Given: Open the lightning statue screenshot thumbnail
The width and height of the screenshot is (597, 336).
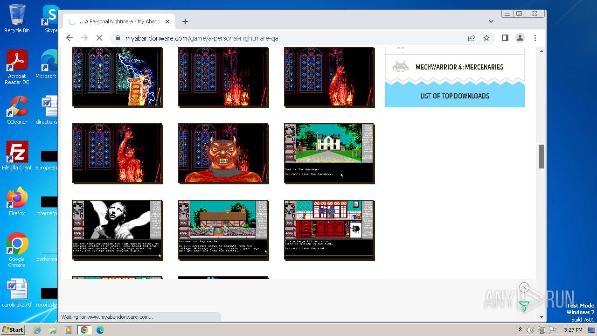Looking at the screenshot, I should pos(118,77).
